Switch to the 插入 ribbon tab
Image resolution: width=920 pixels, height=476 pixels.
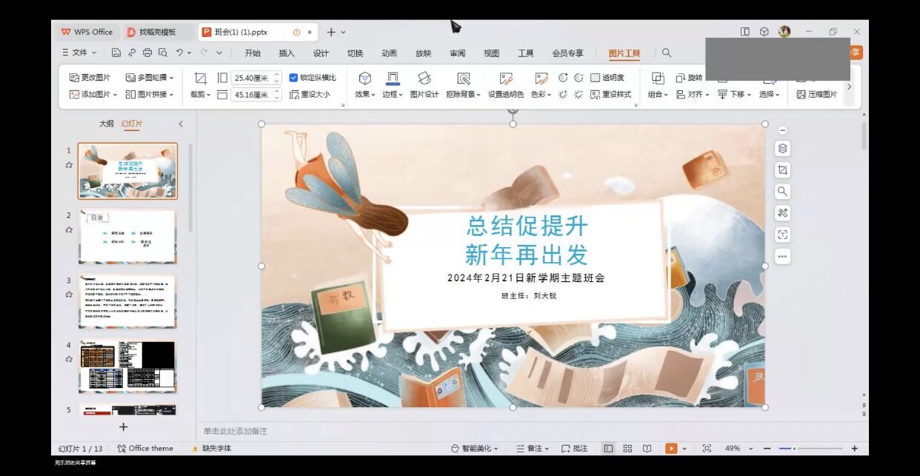[287, 53]
